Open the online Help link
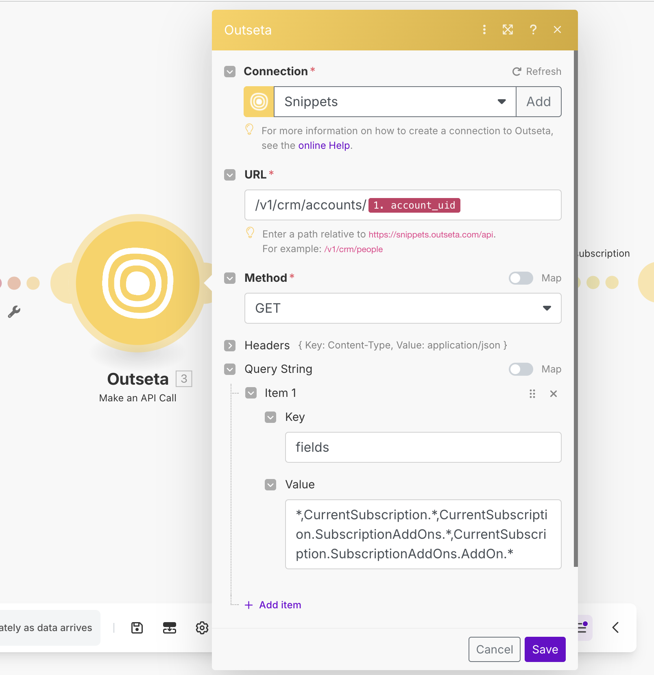 point(324,146)
